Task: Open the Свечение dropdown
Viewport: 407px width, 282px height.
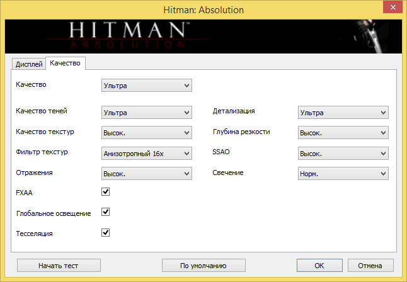Action: pos(343,173)
